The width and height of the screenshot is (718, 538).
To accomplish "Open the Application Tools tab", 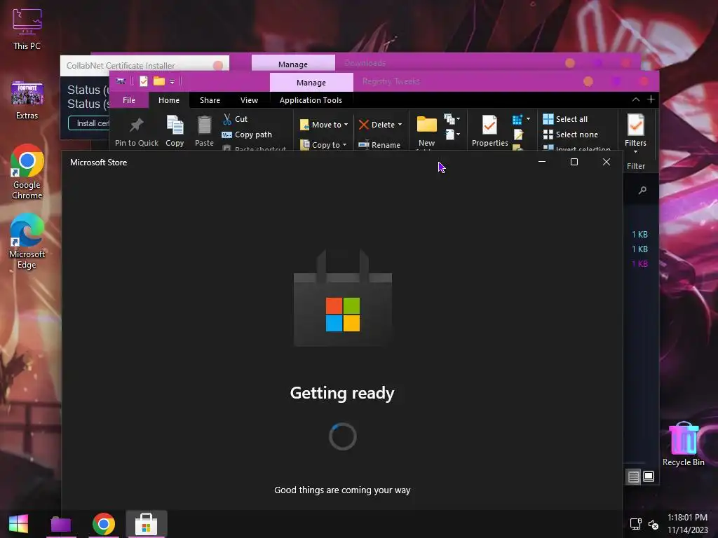I will [x=311, y=100].
